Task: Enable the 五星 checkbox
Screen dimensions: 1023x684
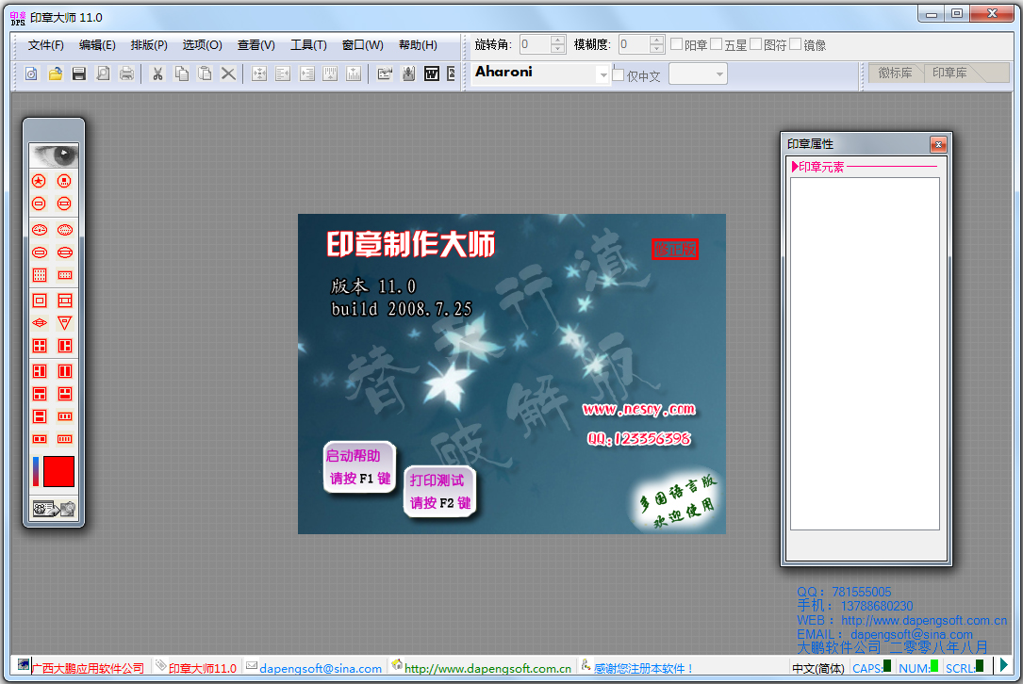Action: click(716, 44)
